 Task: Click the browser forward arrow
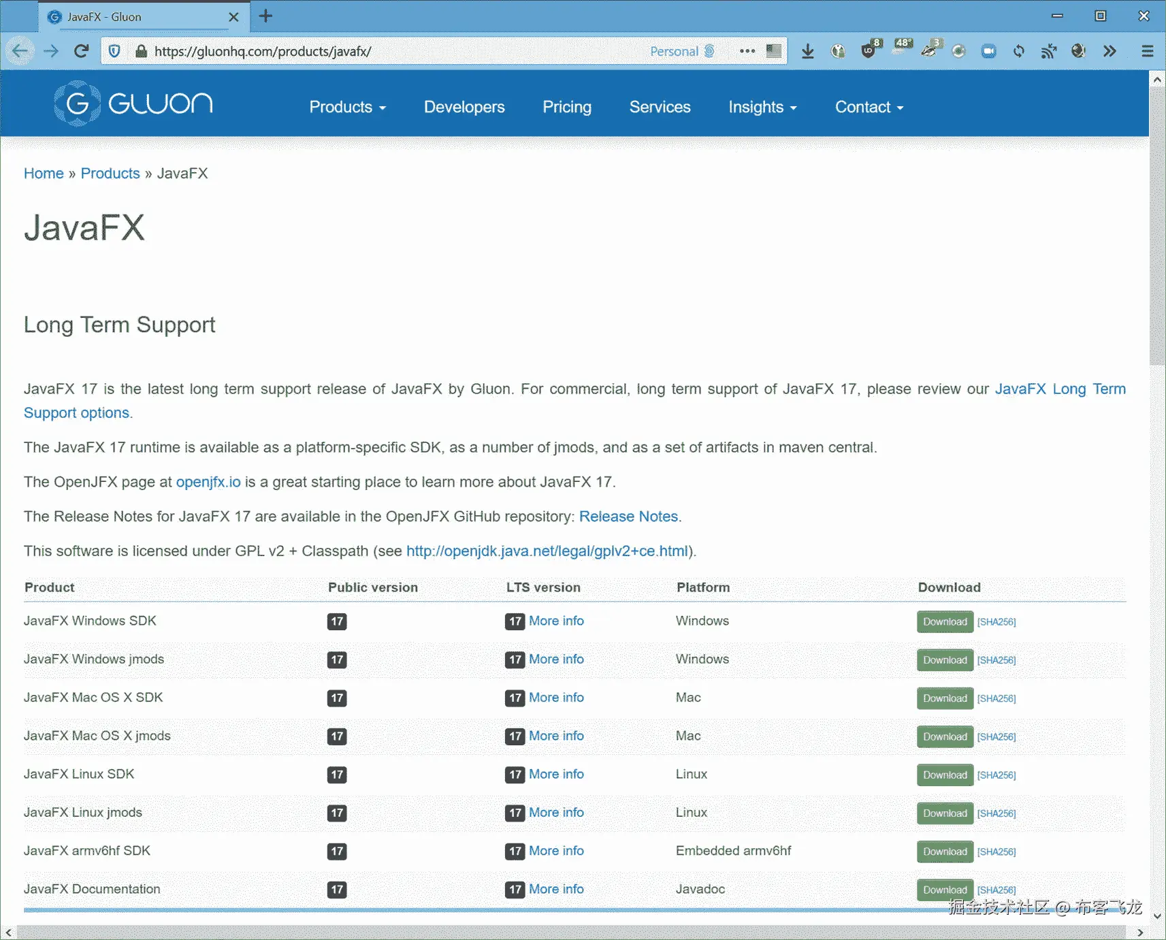click(51, 51)
